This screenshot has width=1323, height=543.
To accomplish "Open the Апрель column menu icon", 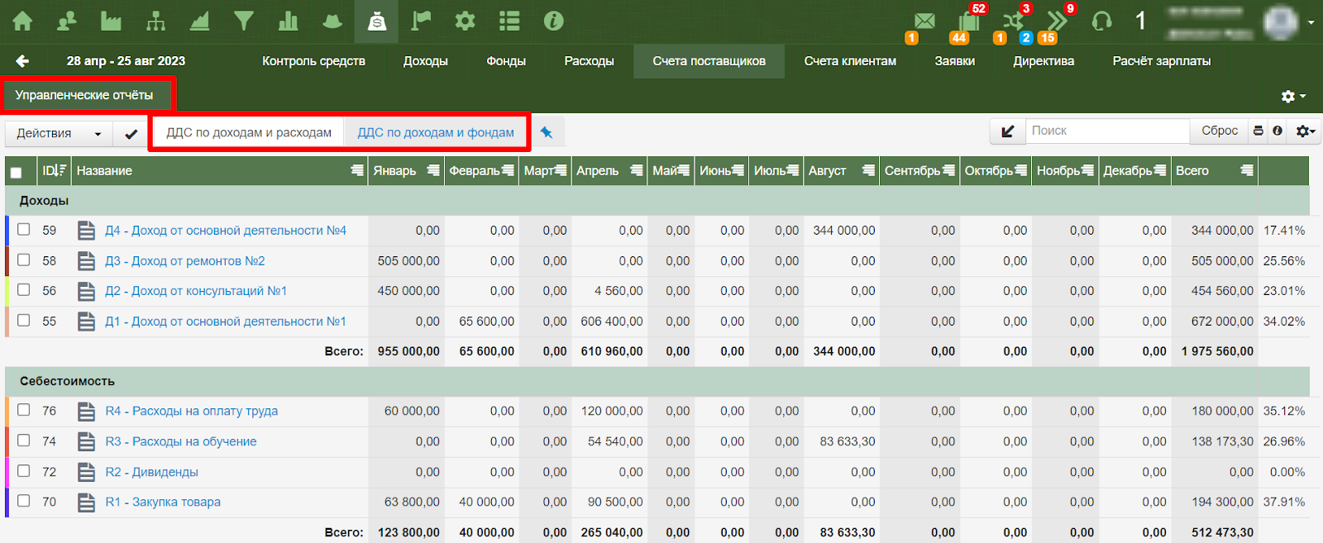I will tap(637, 170).
